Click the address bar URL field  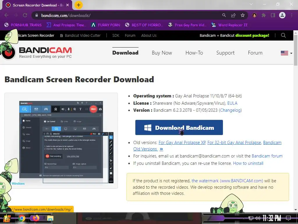coord(125,15)
